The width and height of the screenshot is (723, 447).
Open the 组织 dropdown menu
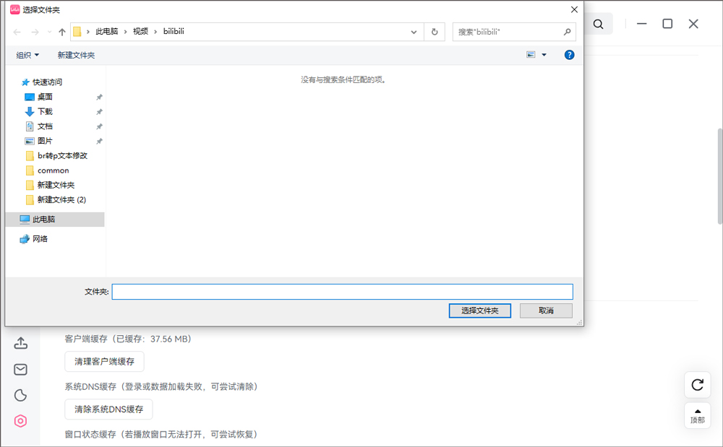(x=27, y=54)
